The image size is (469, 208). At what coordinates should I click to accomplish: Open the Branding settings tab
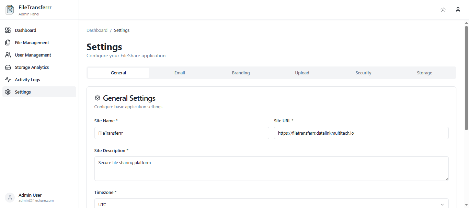241,73
